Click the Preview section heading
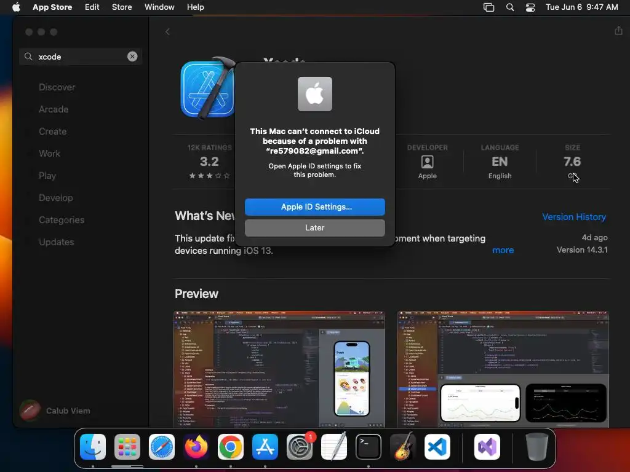630x472 pixels. pyautogui.click(x=196, y=294)
